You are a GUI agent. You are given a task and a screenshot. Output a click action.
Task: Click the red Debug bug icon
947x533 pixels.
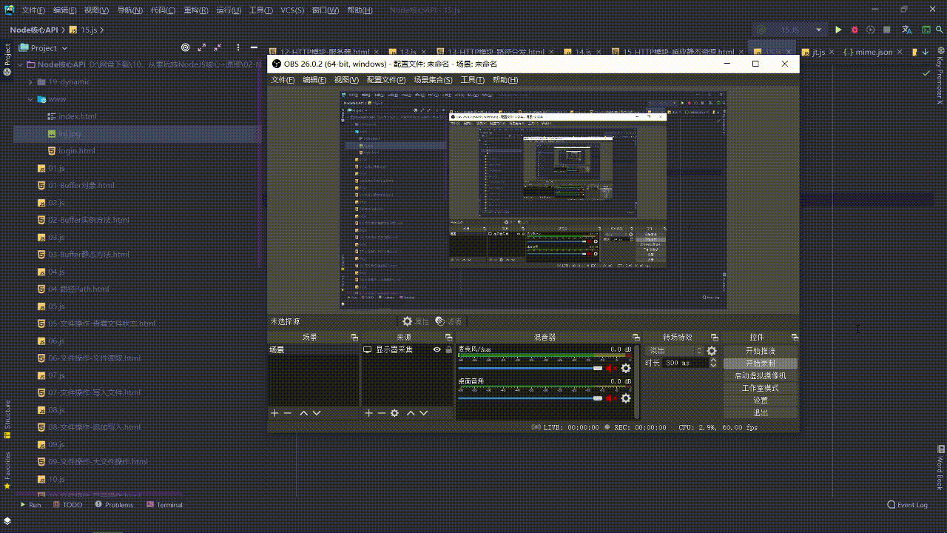(855, 30)
